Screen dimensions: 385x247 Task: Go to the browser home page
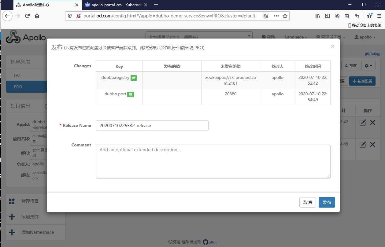tap(37, 16)
